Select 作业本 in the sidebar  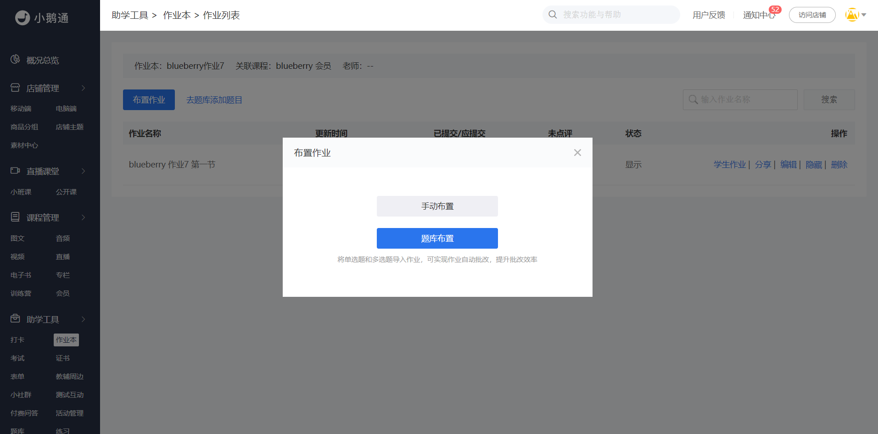[66, 340]
